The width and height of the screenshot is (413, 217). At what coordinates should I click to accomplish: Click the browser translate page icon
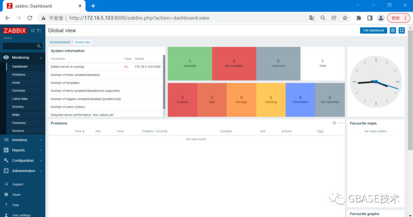(312, 18)
